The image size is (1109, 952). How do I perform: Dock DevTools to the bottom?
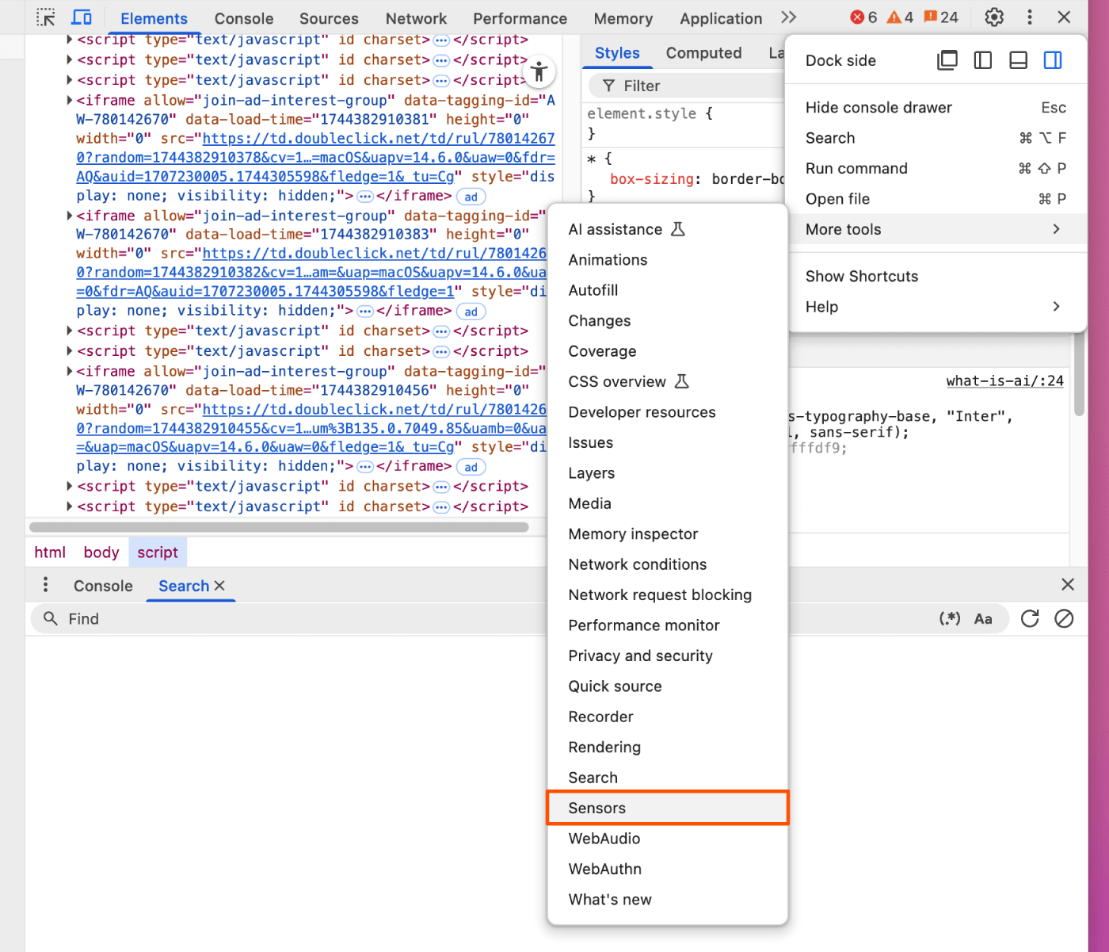click(1019, 60)
